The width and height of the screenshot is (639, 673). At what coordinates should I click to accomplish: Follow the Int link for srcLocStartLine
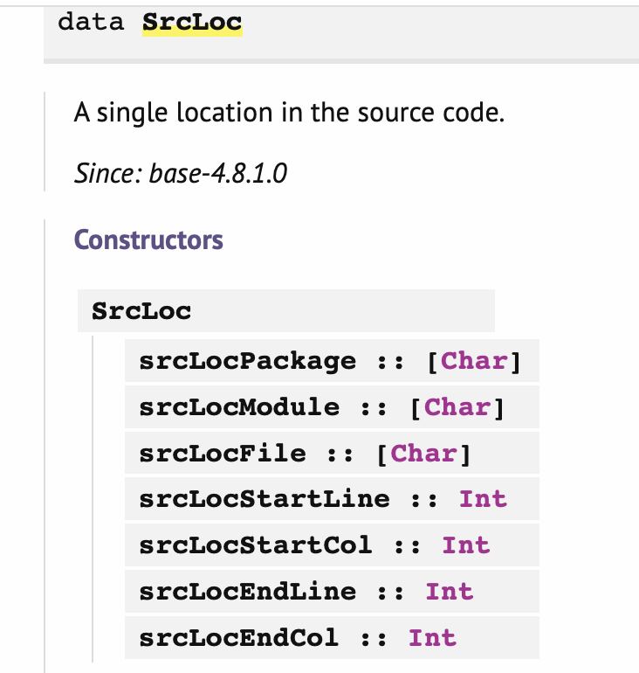pyautogui.click(x=483, y=499)
